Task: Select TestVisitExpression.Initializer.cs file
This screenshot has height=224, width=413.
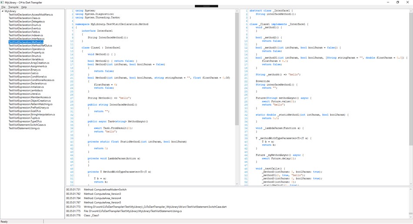Action: (x=26, y=87)
